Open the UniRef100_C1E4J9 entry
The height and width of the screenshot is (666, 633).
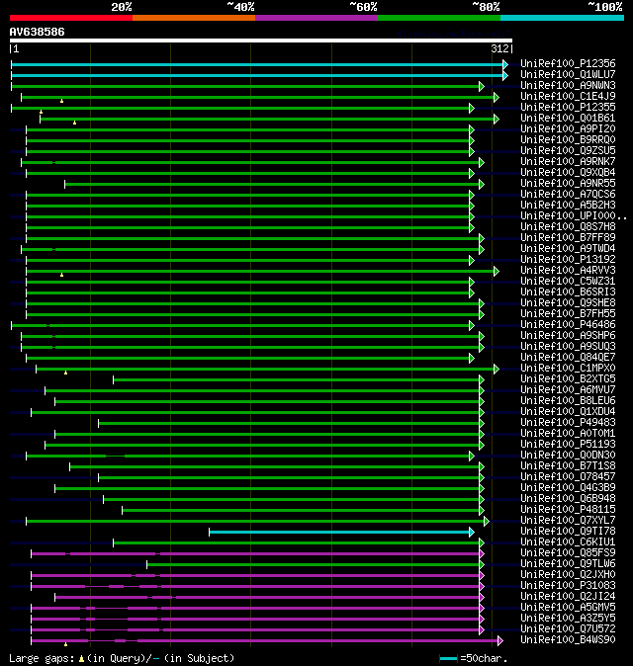tap(568, 97)
